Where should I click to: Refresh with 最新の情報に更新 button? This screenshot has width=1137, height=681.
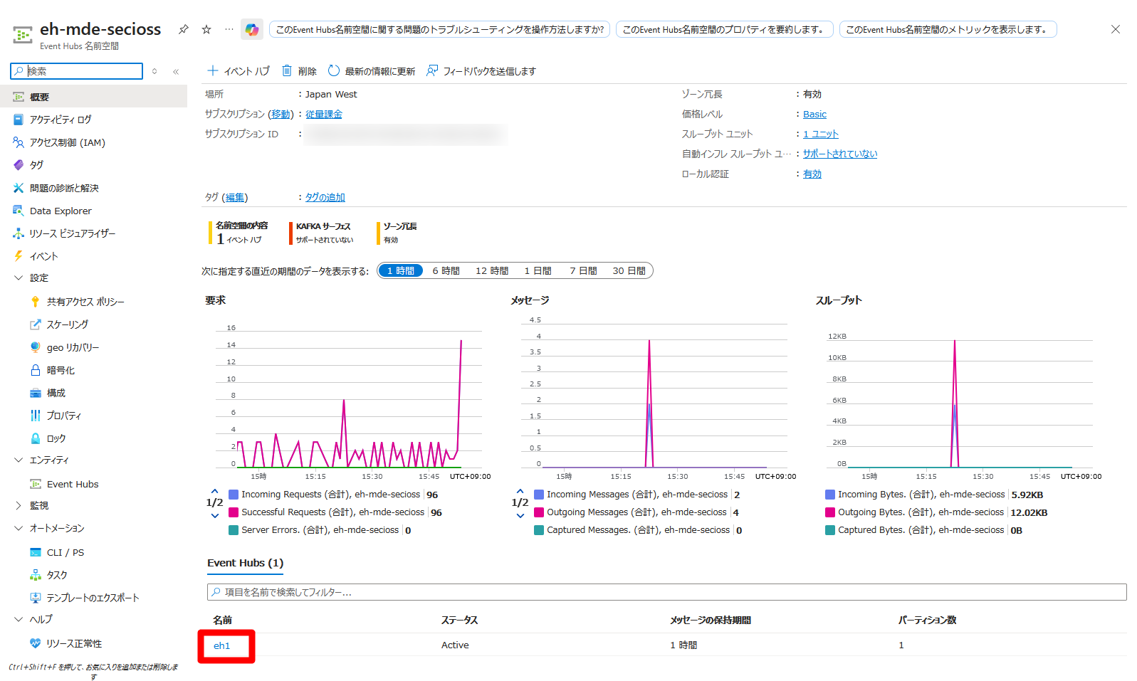(372, 70)
